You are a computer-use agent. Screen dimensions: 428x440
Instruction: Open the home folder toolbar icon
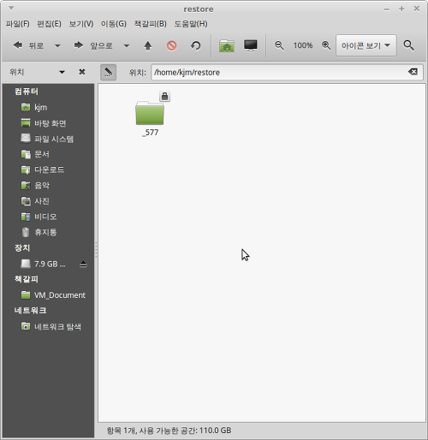pyautogui.click(x=227, y=45)
